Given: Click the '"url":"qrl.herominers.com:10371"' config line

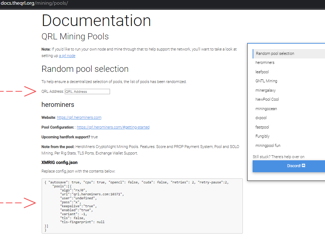Looking at the screenshot, I should pos(92,194).
